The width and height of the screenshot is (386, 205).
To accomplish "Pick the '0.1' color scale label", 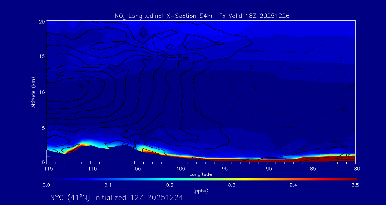I will (x=108, y=185).
